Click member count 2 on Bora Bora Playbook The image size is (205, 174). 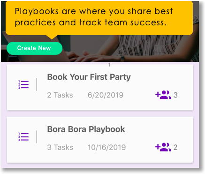click(x=175, y=147)
